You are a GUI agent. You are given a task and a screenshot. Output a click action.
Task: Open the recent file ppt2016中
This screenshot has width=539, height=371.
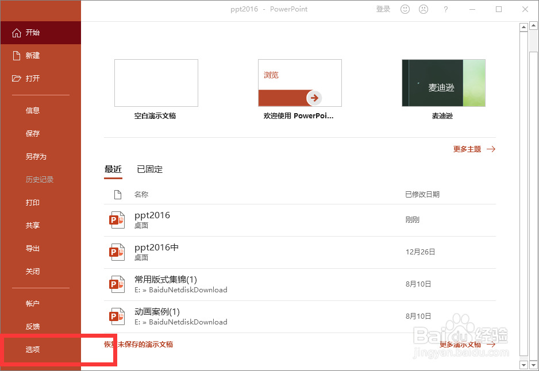point(300,253)
